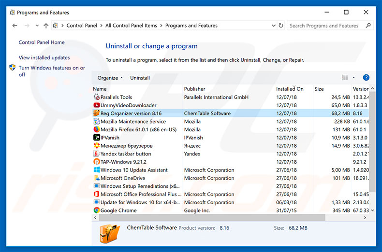Go back with the back arrow

coord(15,26)
